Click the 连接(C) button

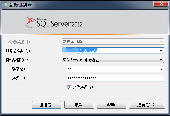tap(47, 105)
